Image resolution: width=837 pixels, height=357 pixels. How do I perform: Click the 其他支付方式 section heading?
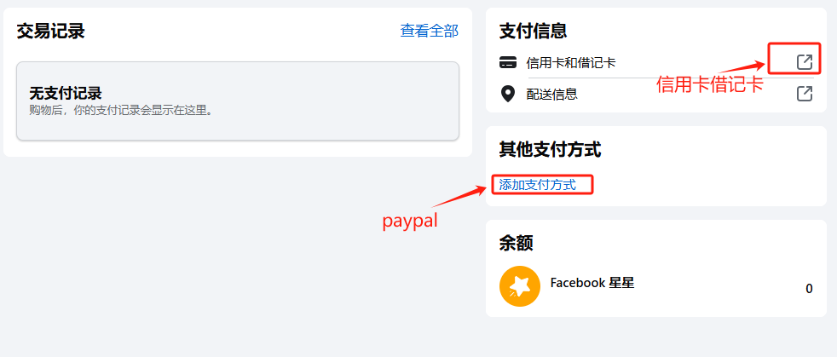(x=550, y=150)
